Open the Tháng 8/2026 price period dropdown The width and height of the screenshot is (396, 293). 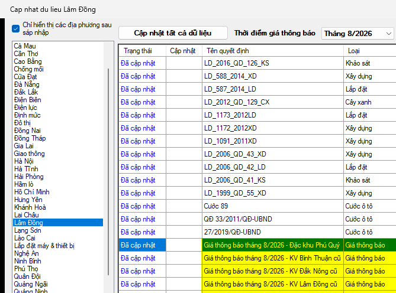click(x=358, y=34)
